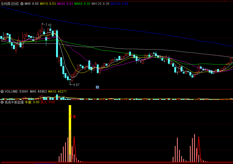The image size is (233, 164).
Task: Click the 7.41 high price marker
Action: (x=48, y=25)
